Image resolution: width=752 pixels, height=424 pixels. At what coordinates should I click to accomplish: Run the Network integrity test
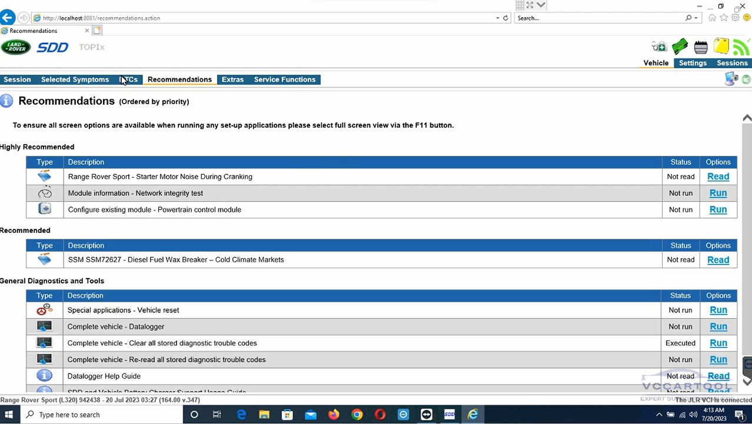pos(718,193)
